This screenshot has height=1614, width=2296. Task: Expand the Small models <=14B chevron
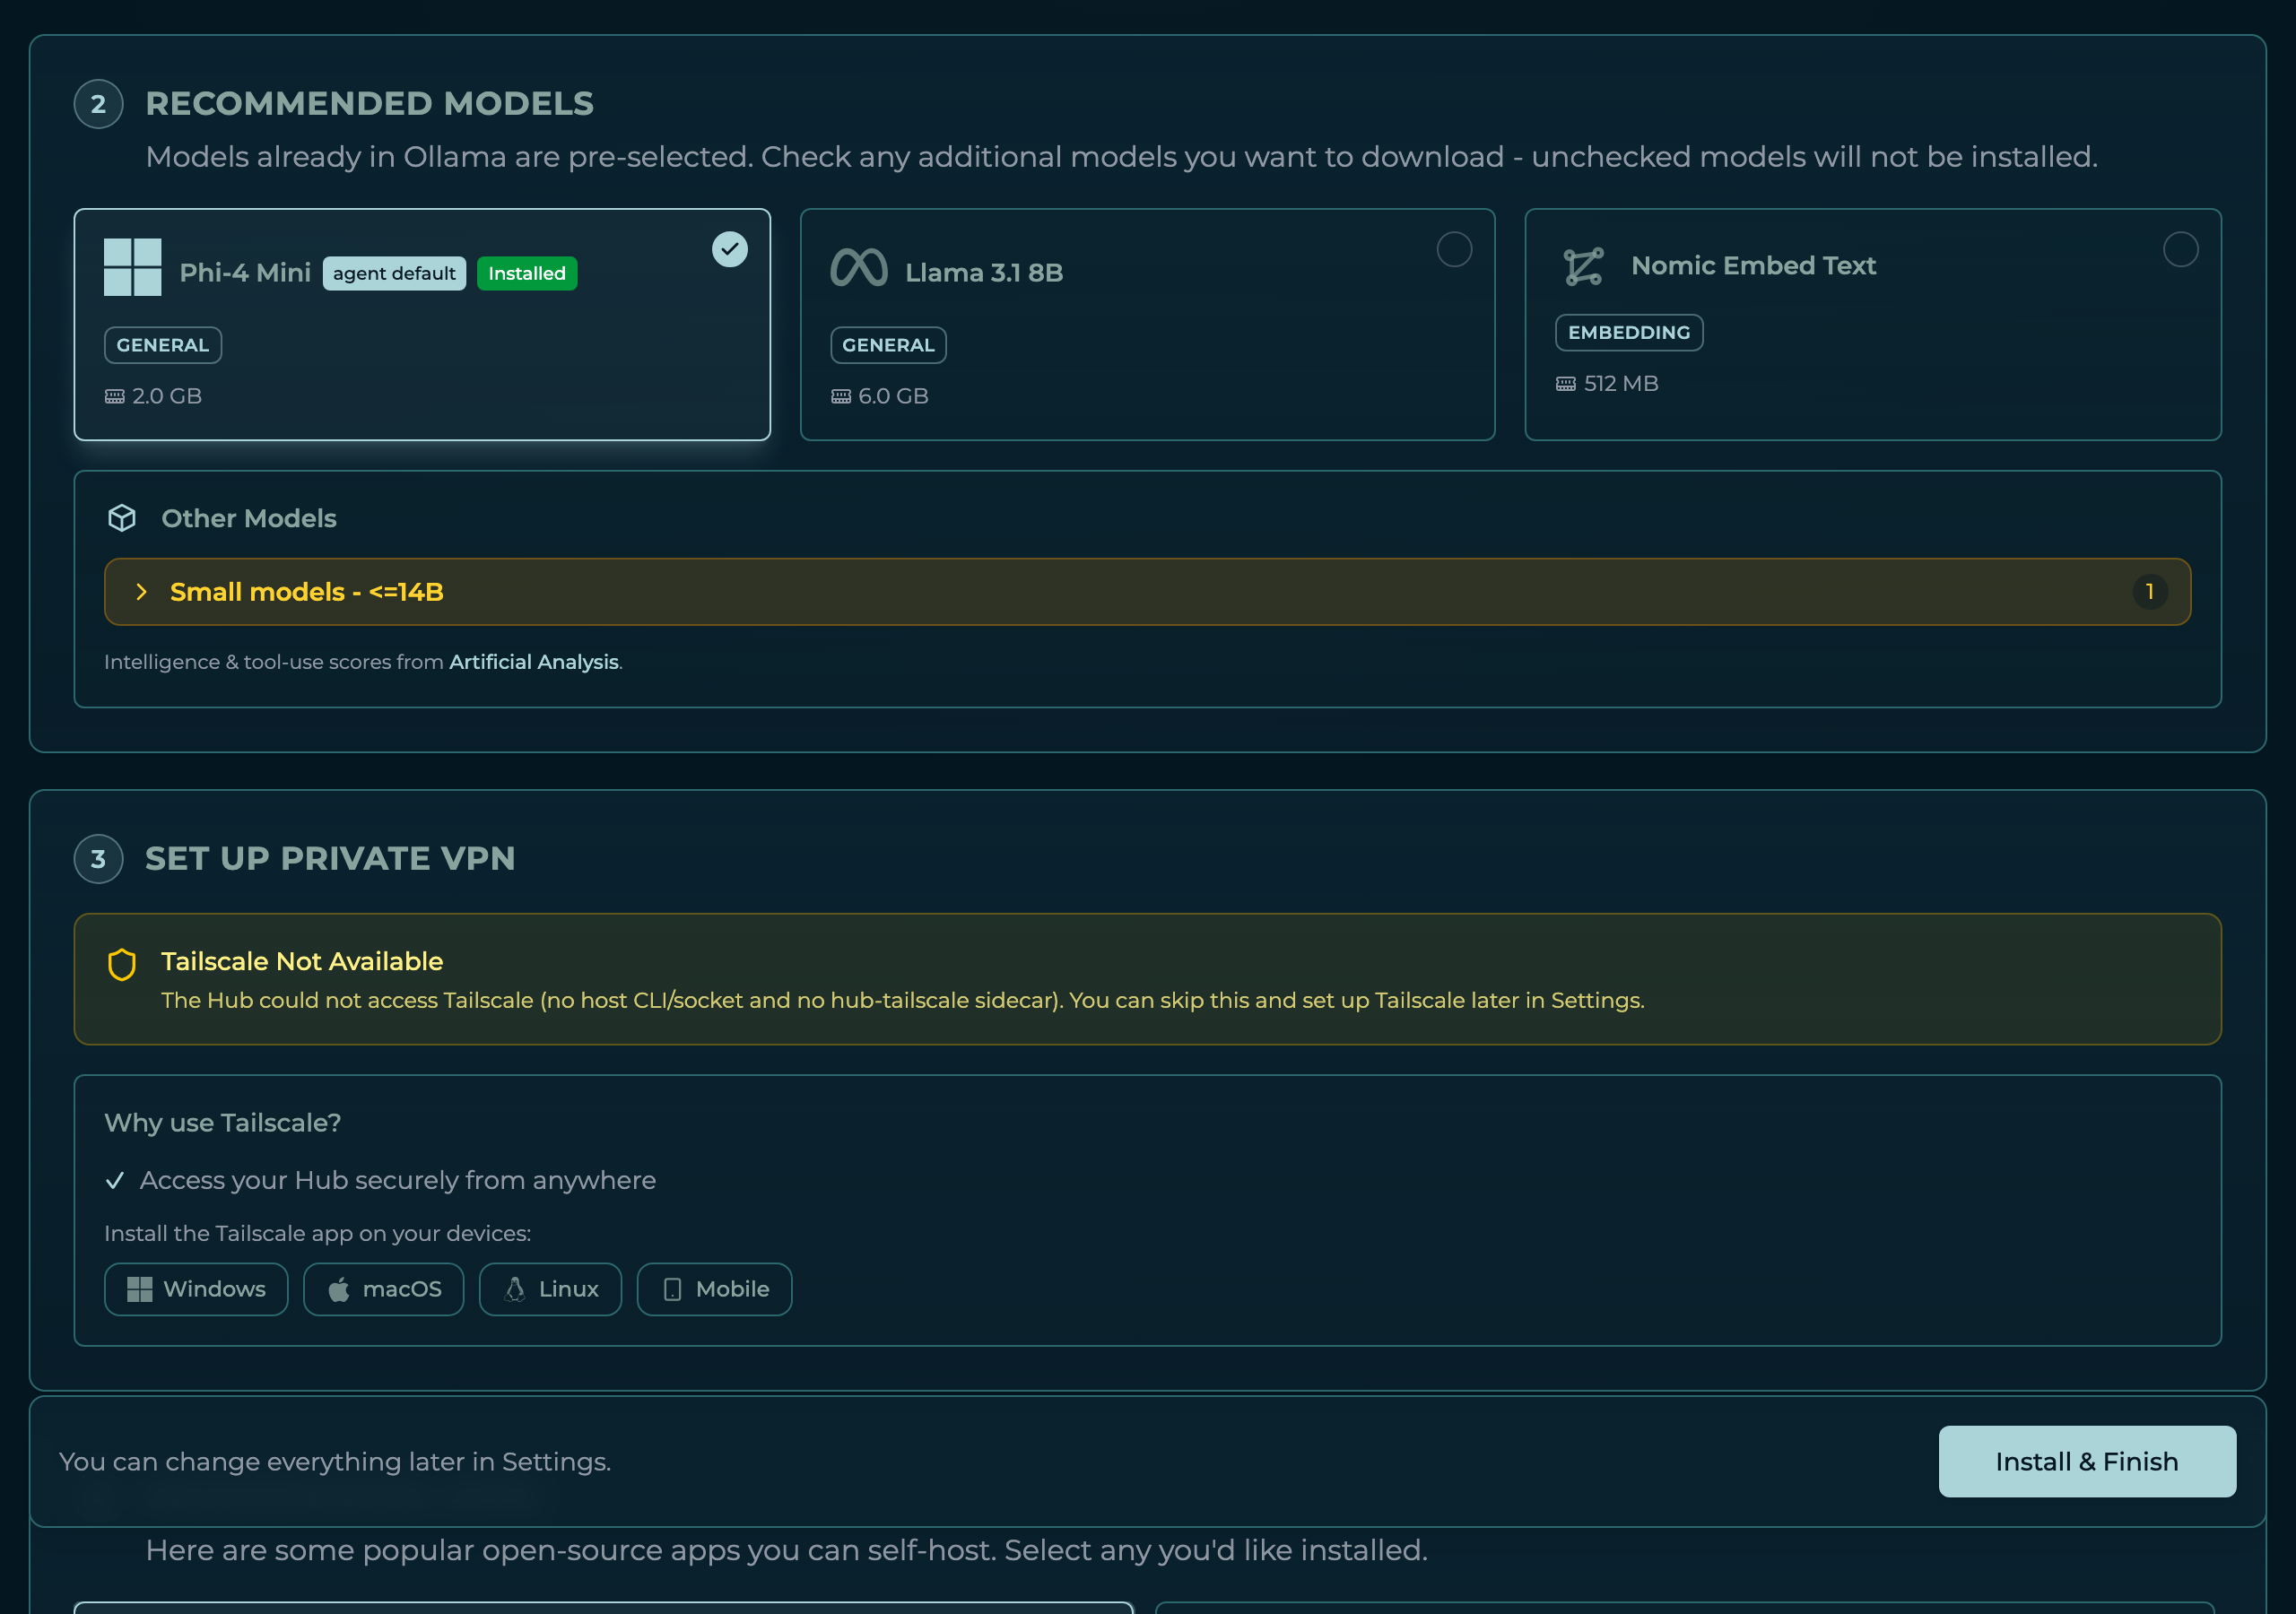[142, 592]
